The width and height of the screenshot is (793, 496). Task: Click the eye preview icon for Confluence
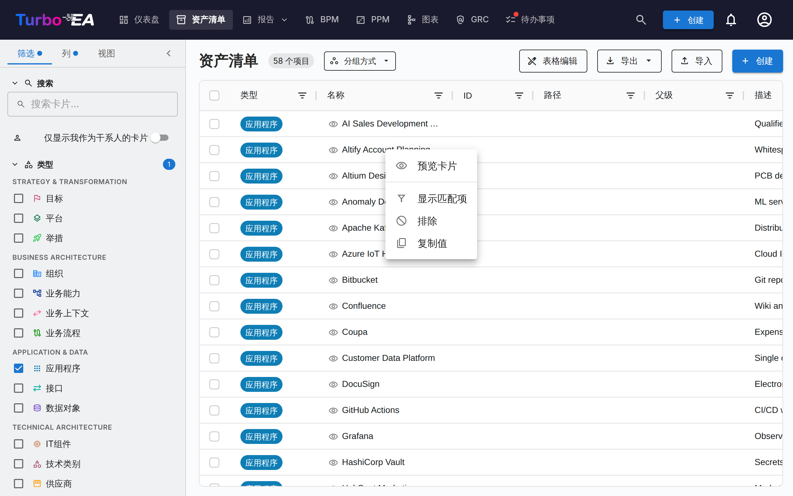pyautogui.click(x=333, y=306)
